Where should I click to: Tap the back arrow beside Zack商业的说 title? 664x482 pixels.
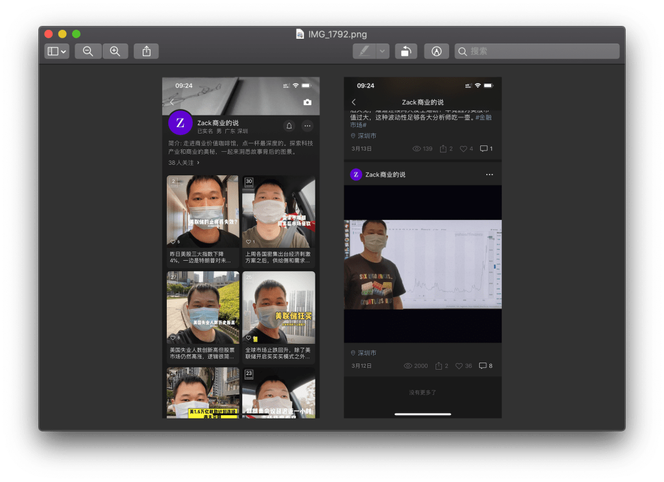pyautogui.click(x=354, y=102)
